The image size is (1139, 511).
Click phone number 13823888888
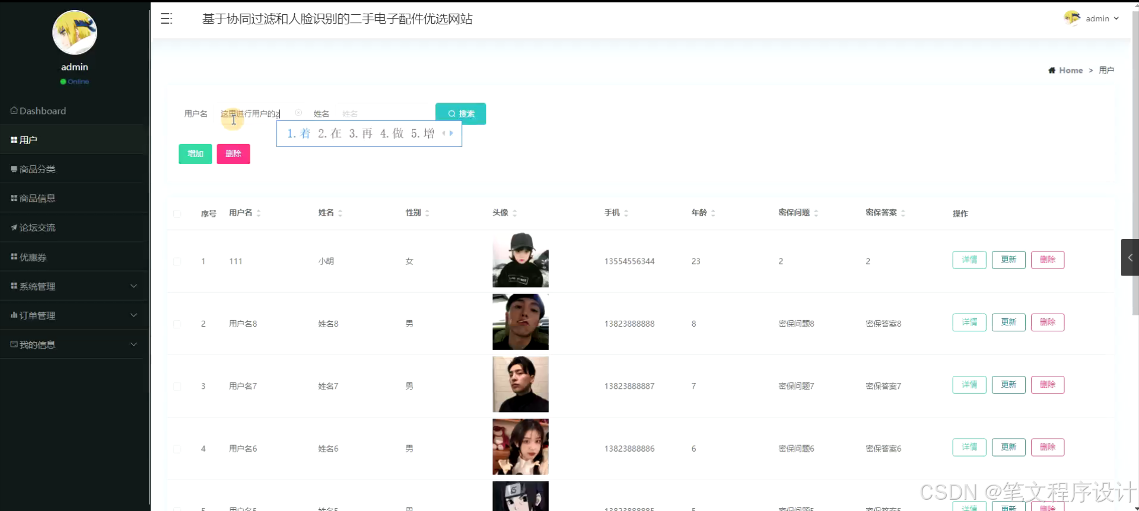pos(629,324)
